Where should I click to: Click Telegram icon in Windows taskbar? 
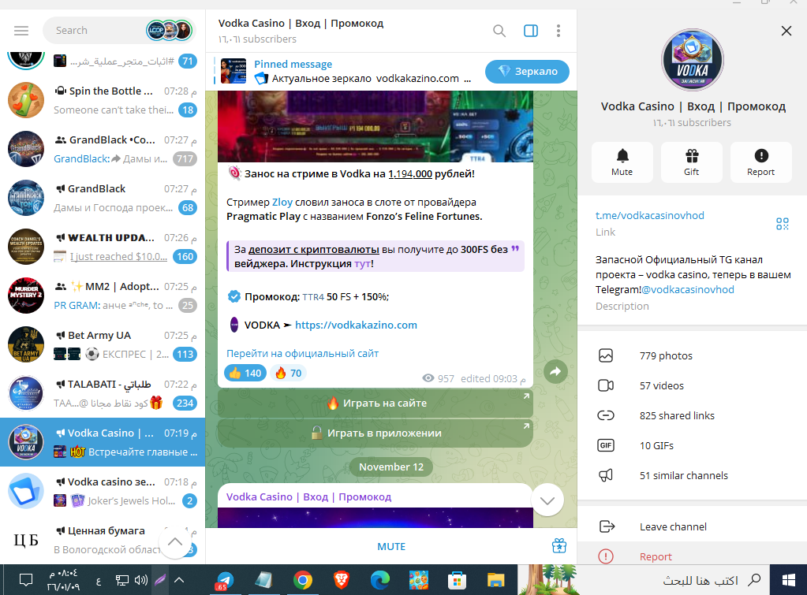224,580
